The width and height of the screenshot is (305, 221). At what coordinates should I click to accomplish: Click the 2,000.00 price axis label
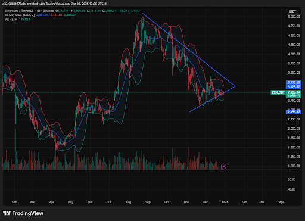pos(294,129)
